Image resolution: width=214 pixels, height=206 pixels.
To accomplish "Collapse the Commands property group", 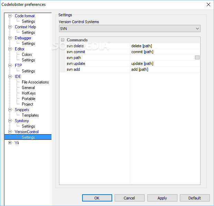I will pyautogui.click(x=62, y=40).
